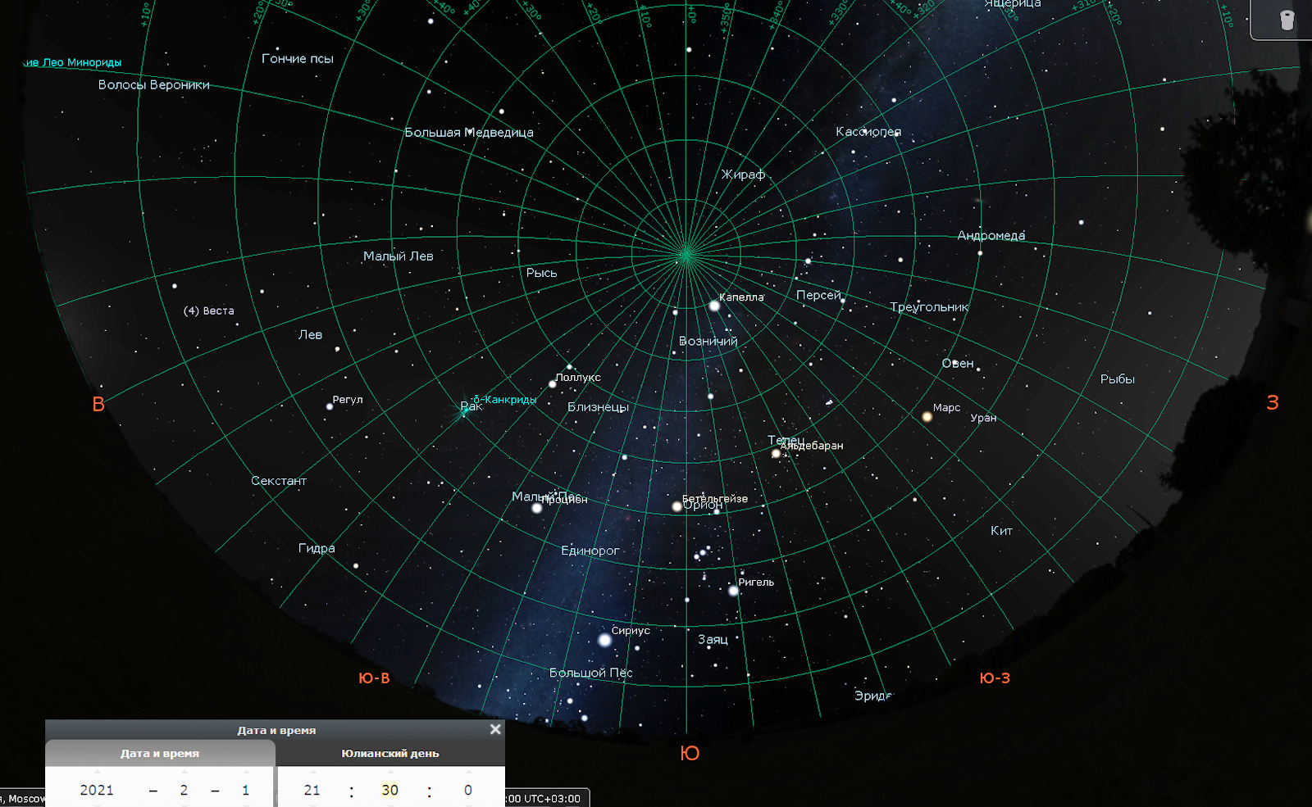Click the Гидра constellation label
1312x807 pixels.
[317, 548]
